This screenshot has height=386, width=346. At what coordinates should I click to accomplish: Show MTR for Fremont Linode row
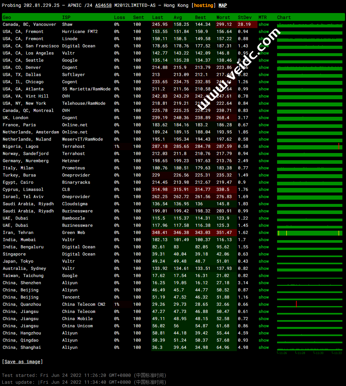263,39
